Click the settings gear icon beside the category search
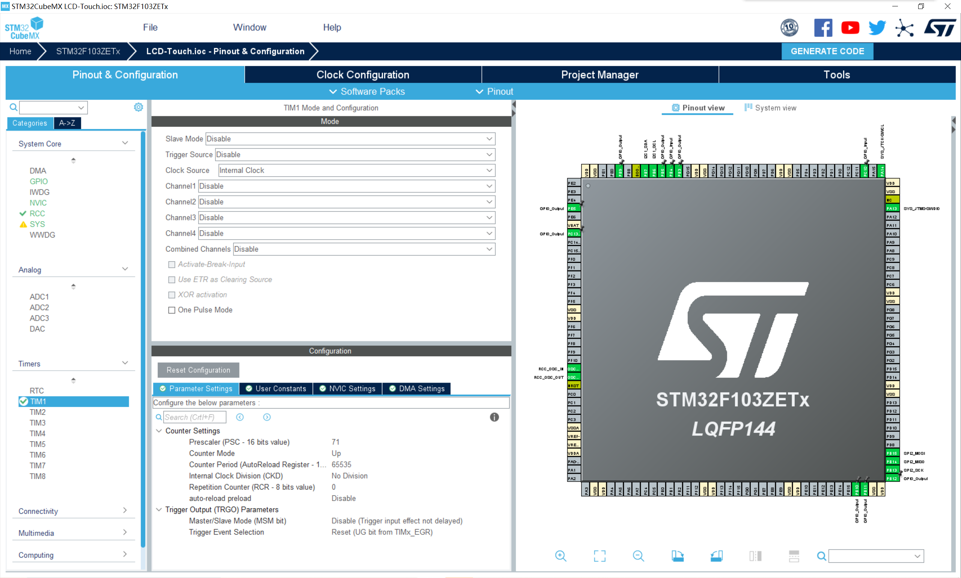 coord(139,107)
